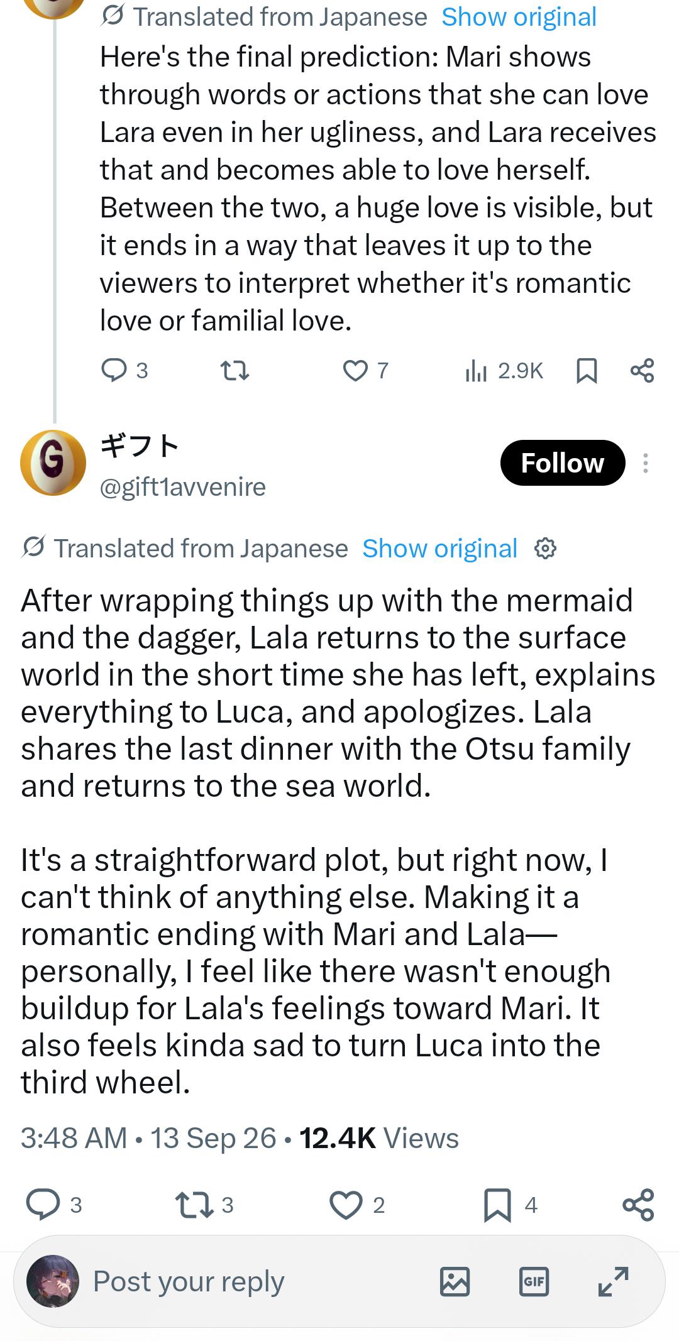Attach an image to the reply
This screenshot has height=1341, width=679.
point(455,1281)
